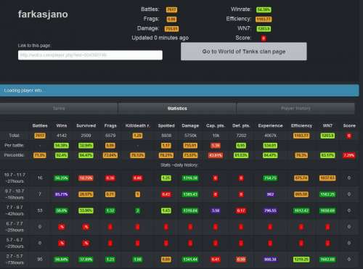Click green Damage badge in 2.7 - 5.7 row
Screen dimensions: 363x269
190,260
